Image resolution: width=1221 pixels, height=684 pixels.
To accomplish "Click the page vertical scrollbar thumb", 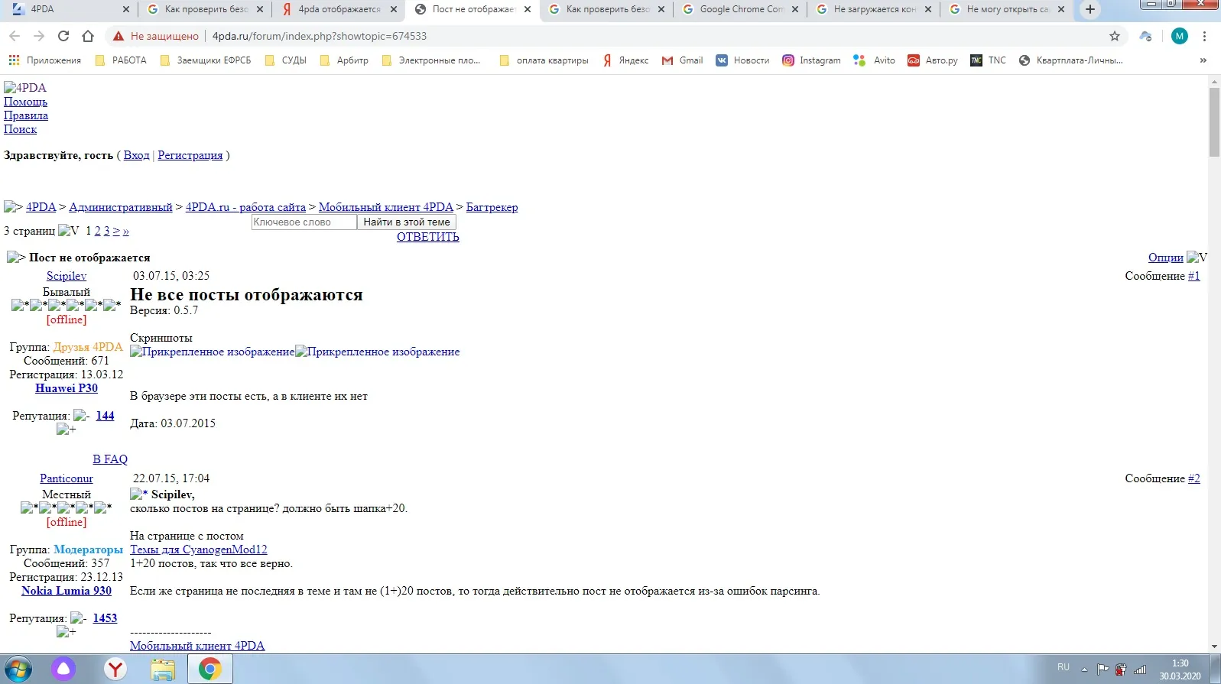I will tap(1214, 122).
